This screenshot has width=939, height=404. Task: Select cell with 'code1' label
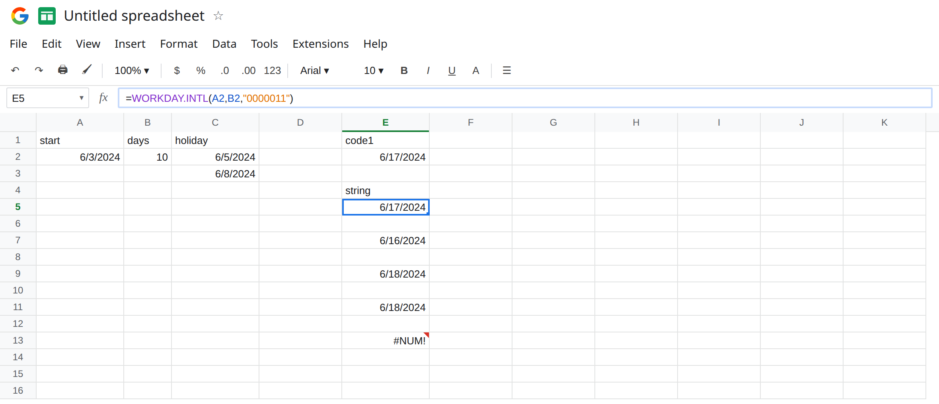(386, 140)
